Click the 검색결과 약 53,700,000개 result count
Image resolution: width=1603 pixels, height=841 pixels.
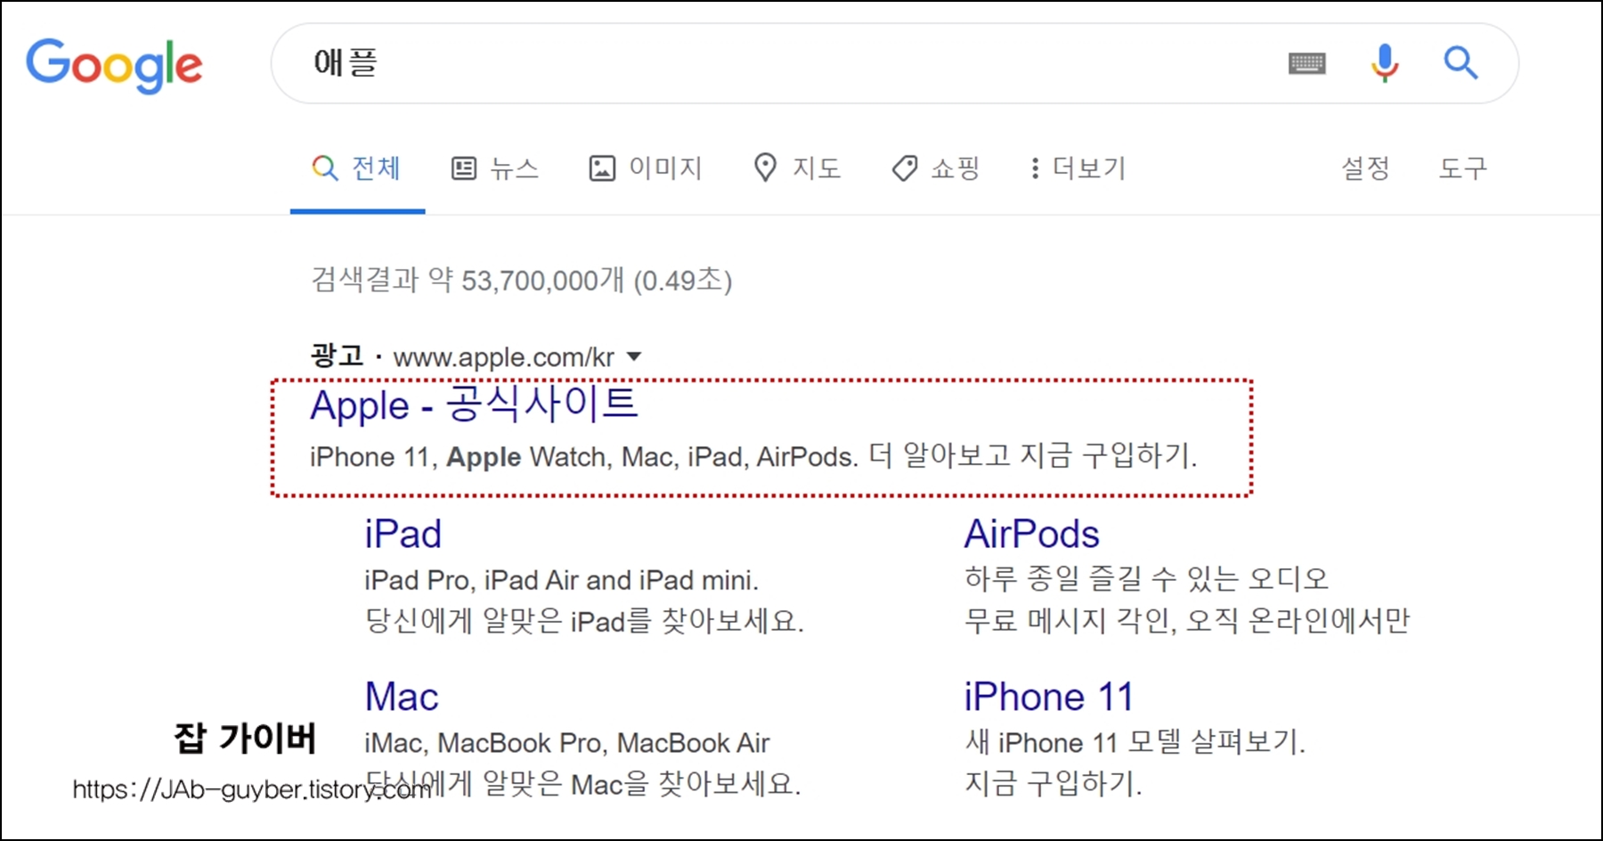point(521,281)
